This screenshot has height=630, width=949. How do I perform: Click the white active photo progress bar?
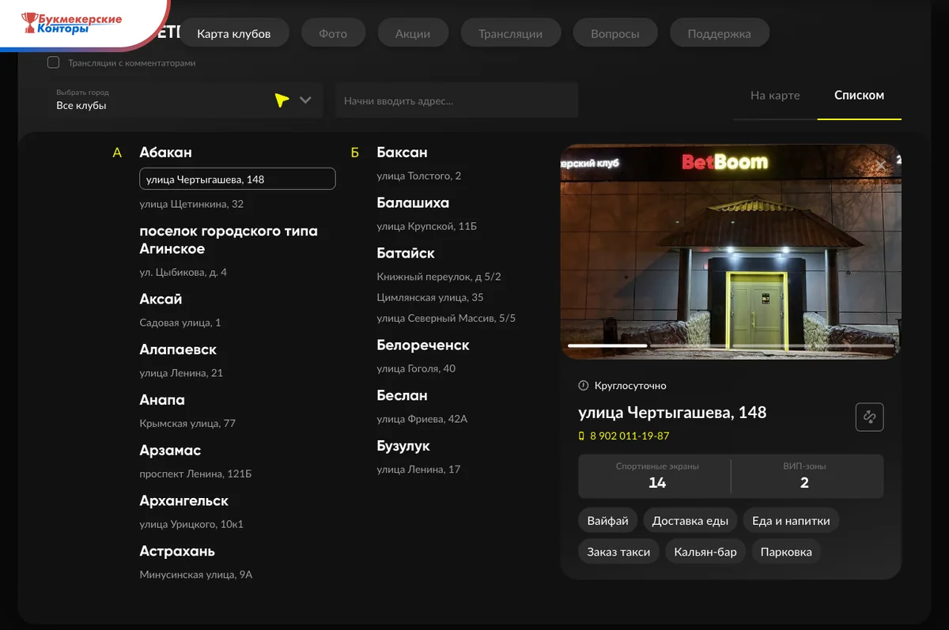click(607, 345)
